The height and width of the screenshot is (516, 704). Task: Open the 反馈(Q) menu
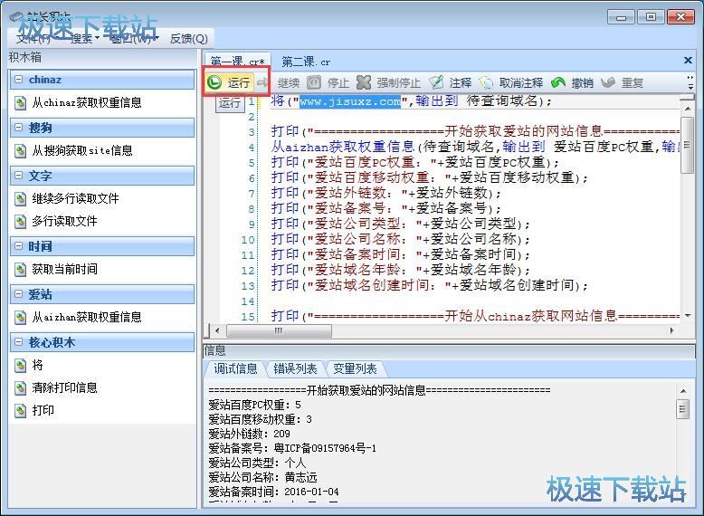pos(188,39)
